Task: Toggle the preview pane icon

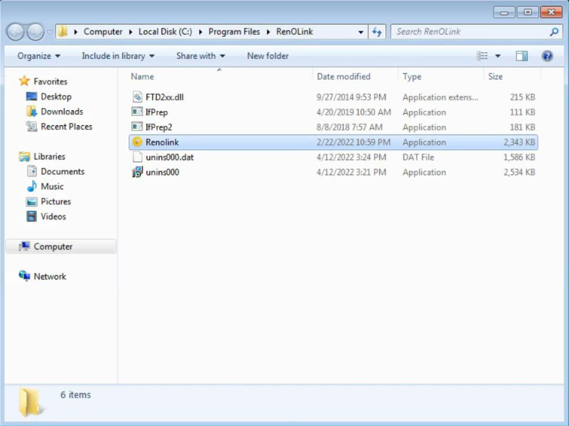Action: (x=521, y=56)
